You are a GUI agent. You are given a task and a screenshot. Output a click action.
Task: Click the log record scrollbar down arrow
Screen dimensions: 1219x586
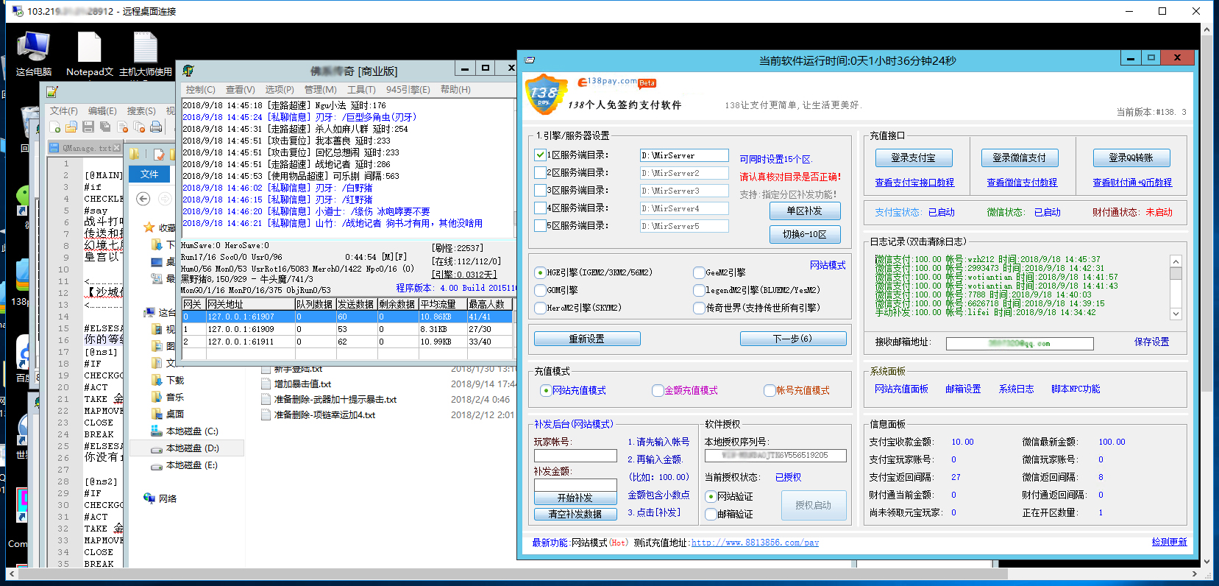coord(1176,314)
